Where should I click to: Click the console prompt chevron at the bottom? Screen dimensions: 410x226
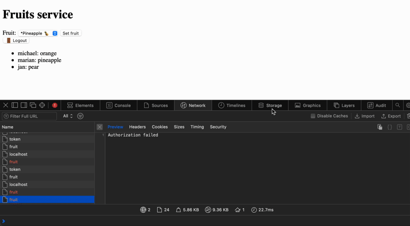click(3, 221)
